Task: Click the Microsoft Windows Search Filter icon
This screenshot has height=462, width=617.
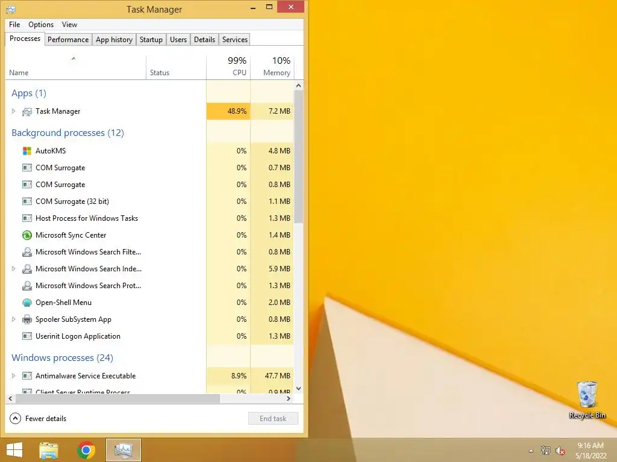Action: click(27, 252)
